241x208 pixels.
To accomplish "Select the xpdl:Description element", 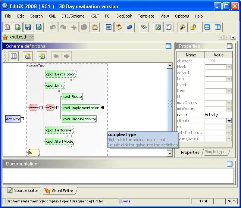I will coord(61,74).
